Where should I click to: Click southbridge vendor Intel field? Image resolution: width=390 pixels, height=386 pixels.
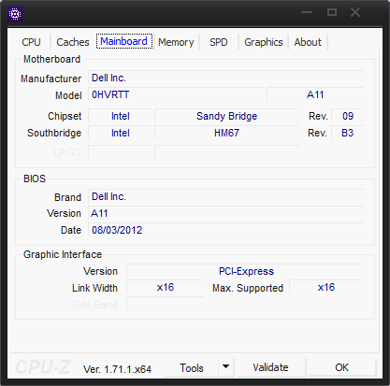pos(121,133)
